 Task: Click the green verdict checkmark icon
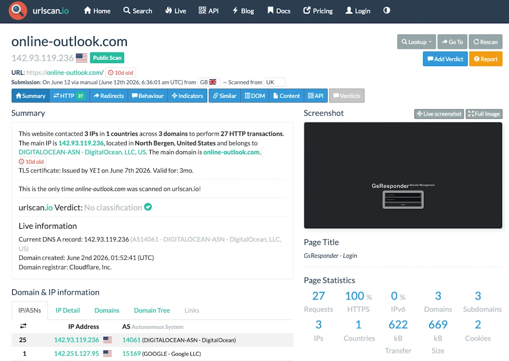(x=148, y=207)
